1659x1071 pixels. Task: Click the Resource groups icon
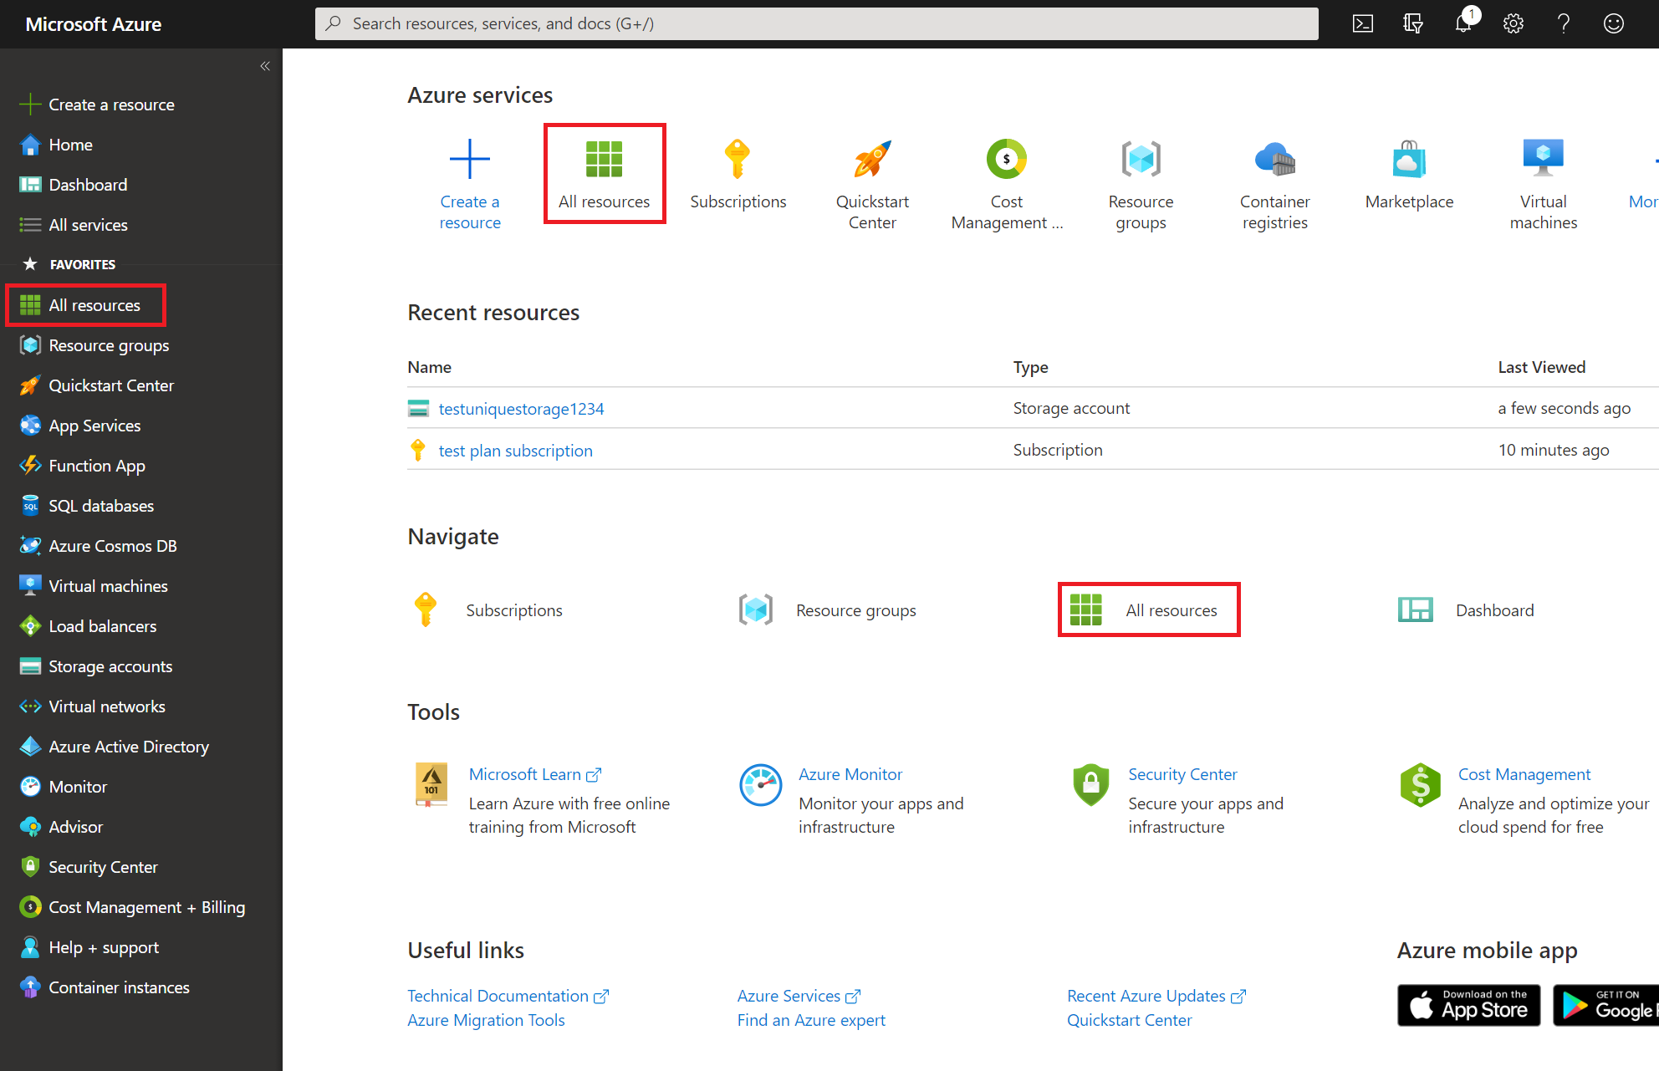point(1141,157)
